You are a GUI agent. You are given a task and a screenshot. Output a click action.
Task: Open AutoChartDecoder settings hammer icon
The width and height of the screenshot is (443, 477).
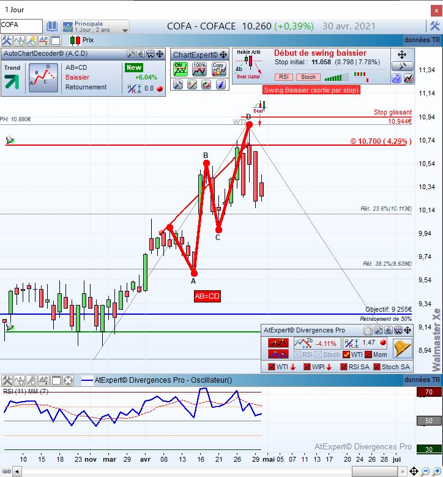(131, 54)
